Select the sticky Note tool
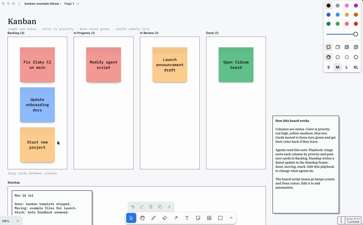The height and width of the screenshot is (225, 363). click(198, 218)
